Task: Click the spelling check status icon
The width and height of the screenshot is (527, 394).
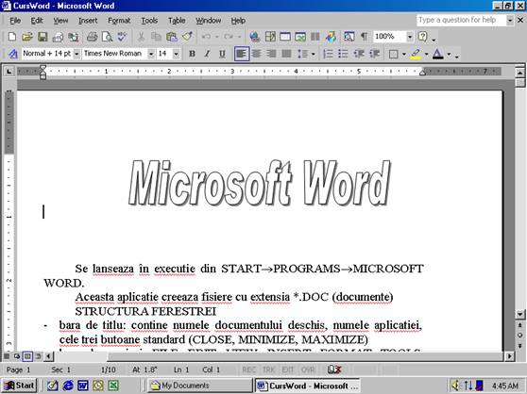Action: click(334, 369)
